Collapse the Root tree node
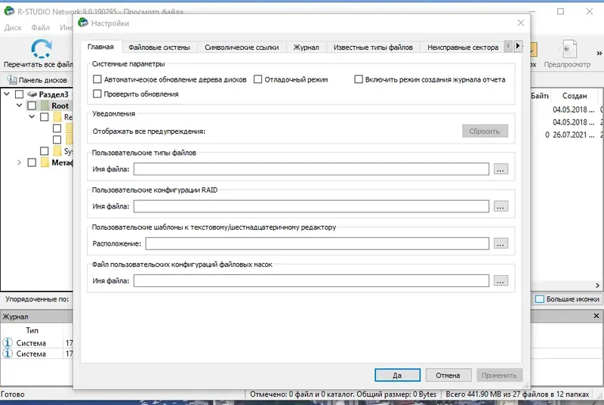This screenshot has height=405, width=604. coord(19,105)
